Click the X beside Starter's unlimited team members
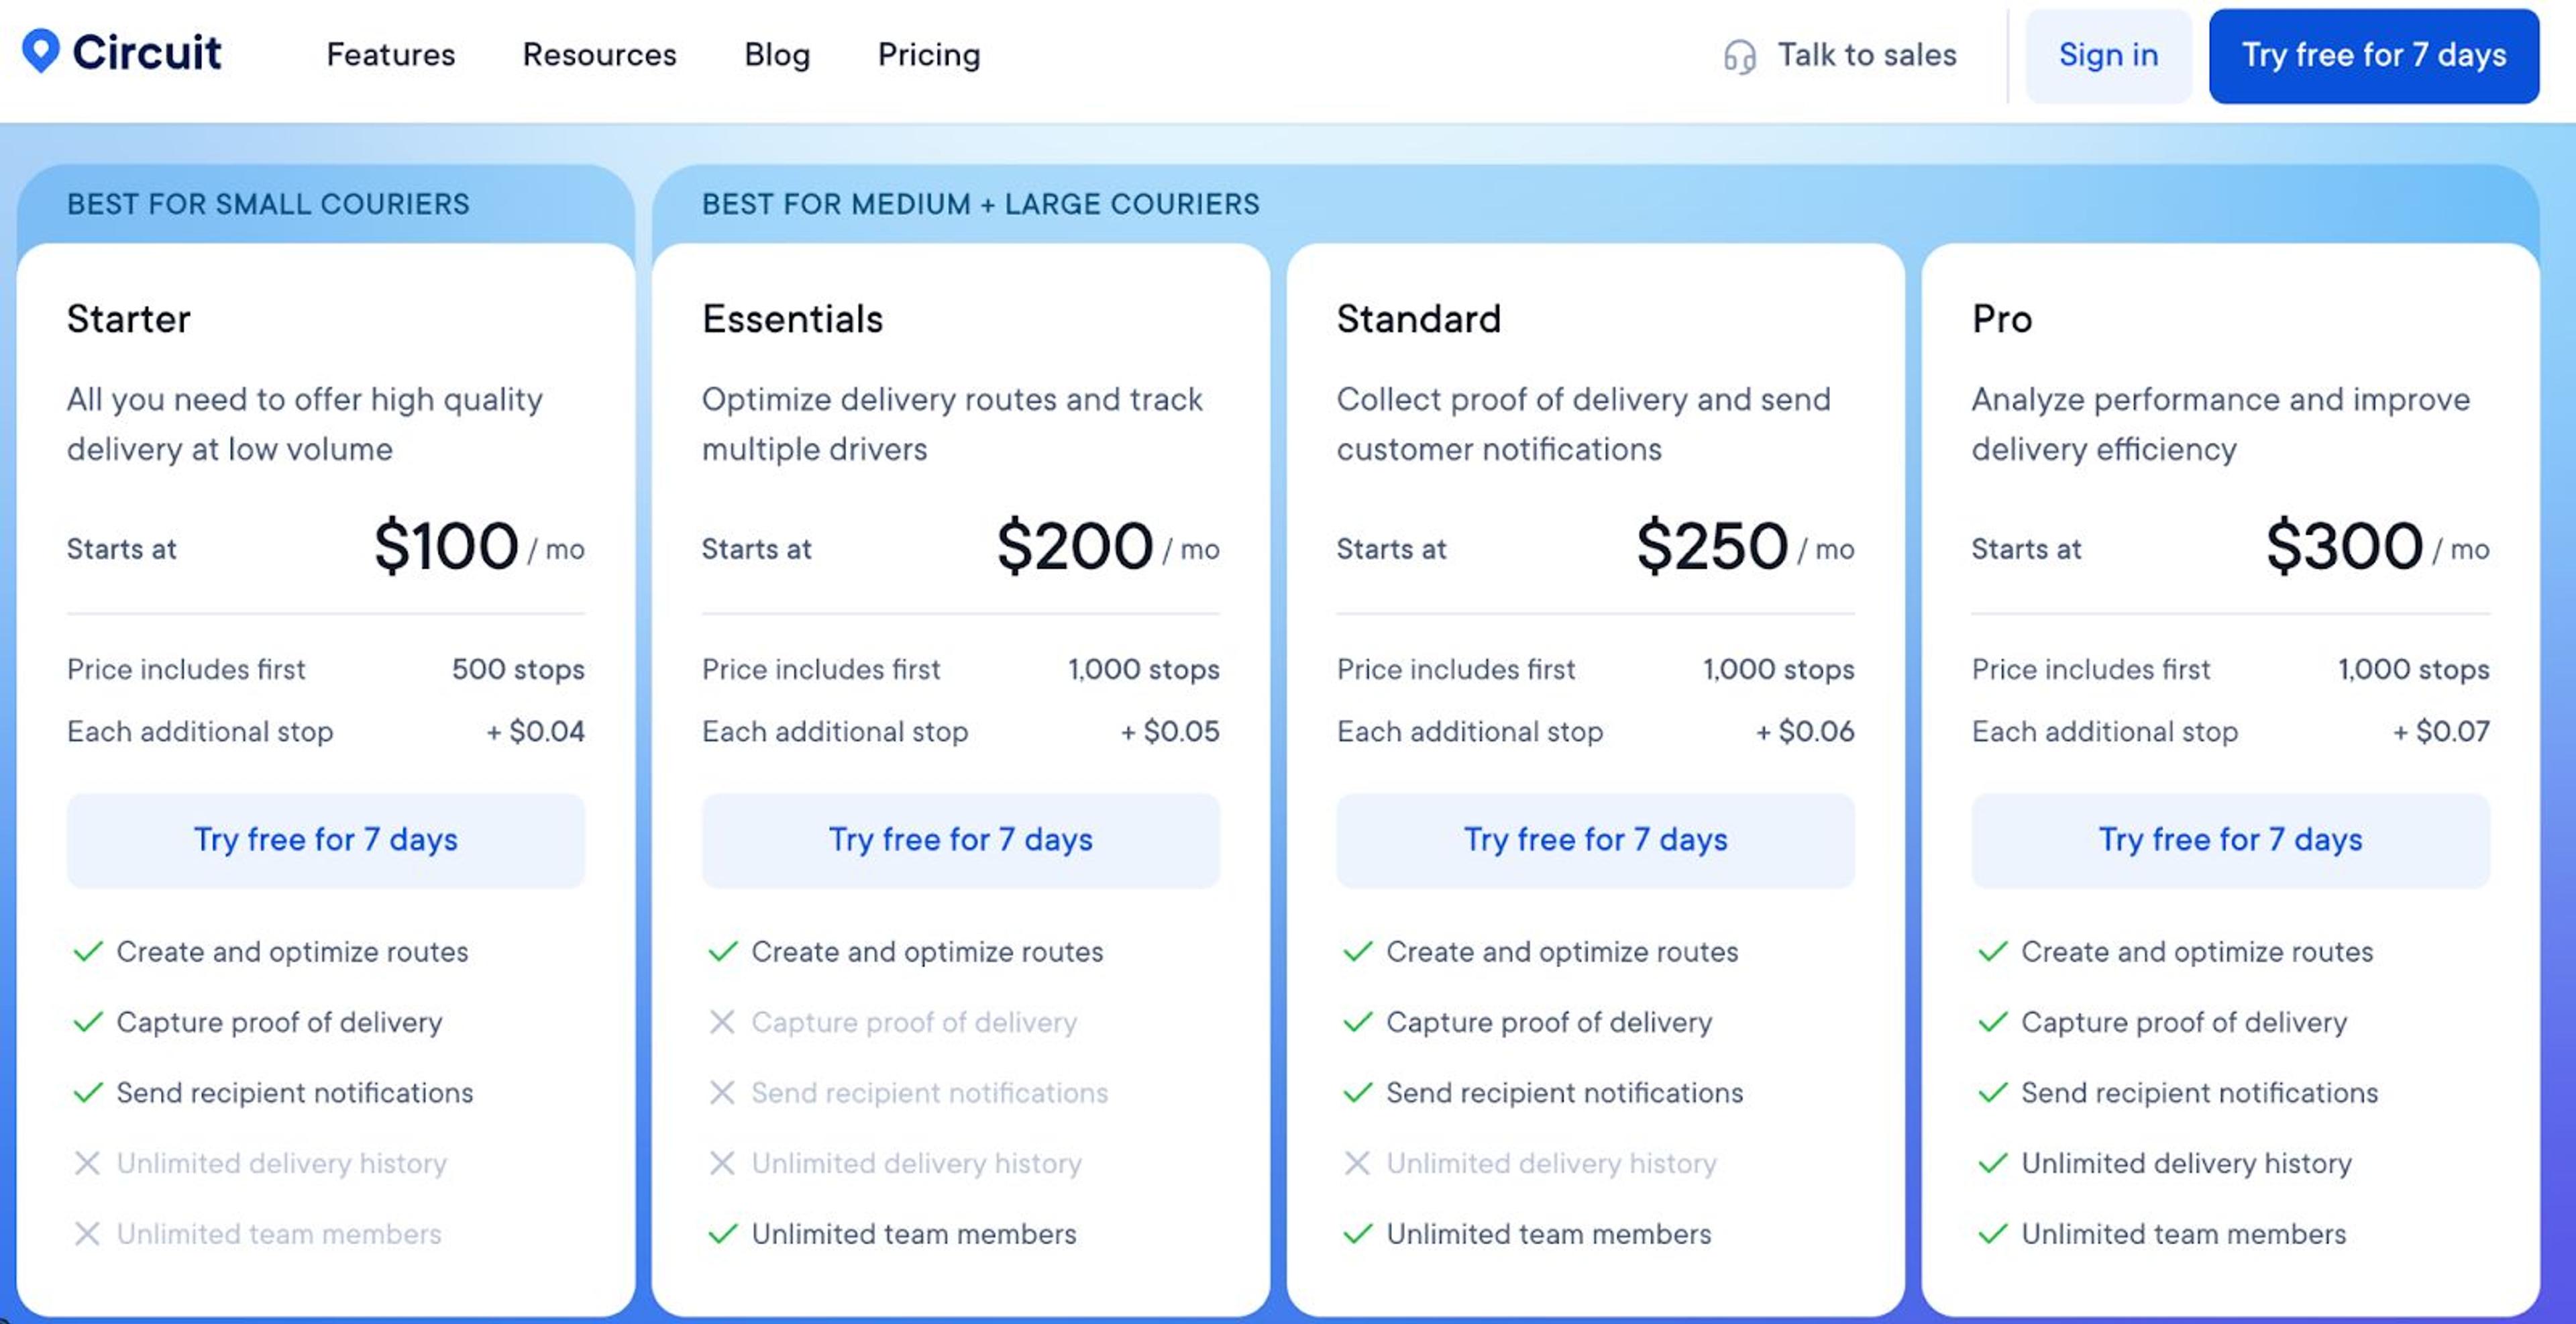Image resolution: width=2576 pixels, height=1324 pixels. coord(88,1234)
